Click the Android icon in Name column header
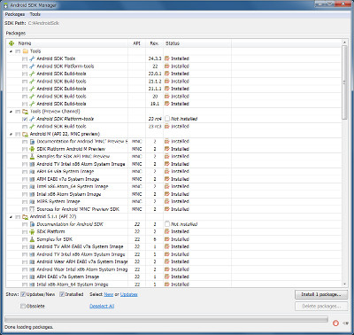 click(12, 43)
